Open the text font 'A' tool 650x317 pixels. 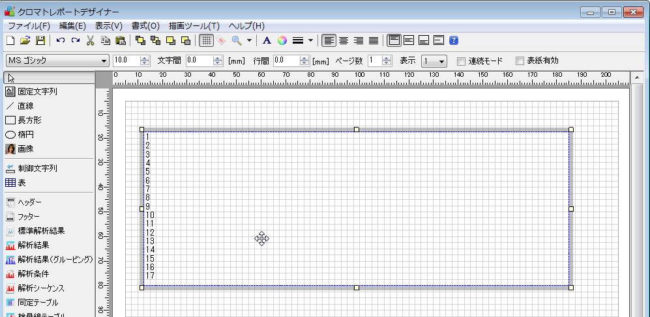(267, 40)
